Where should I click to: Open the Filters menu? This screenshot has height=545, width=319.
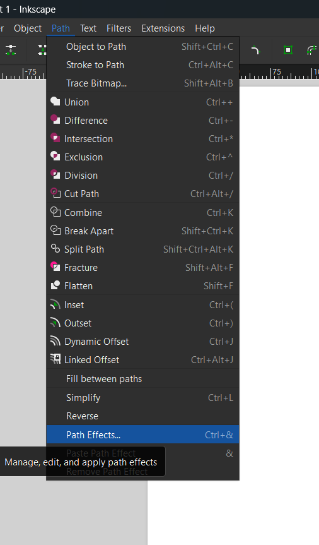pyautogui.click(x=119, y=28)
